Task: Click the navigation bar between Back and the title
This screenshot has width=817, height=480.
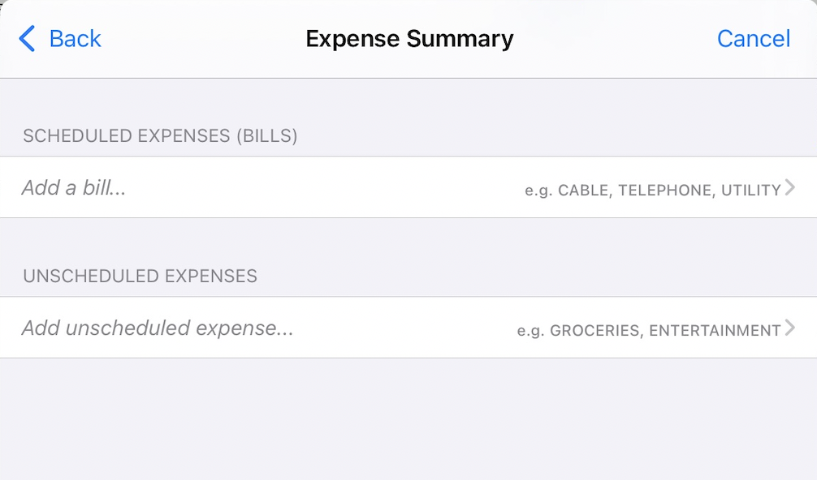Action: pyautogui.click(x=203, y=38)
